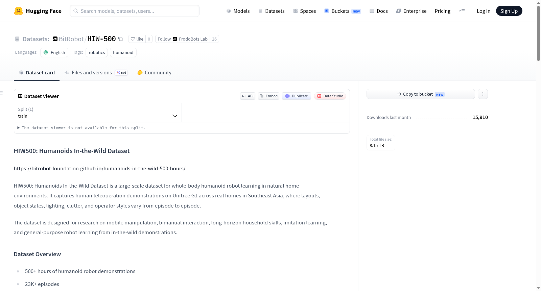541x291 pixels.
Task: Switch to the Files and versions tab
Action: (96, 73)
